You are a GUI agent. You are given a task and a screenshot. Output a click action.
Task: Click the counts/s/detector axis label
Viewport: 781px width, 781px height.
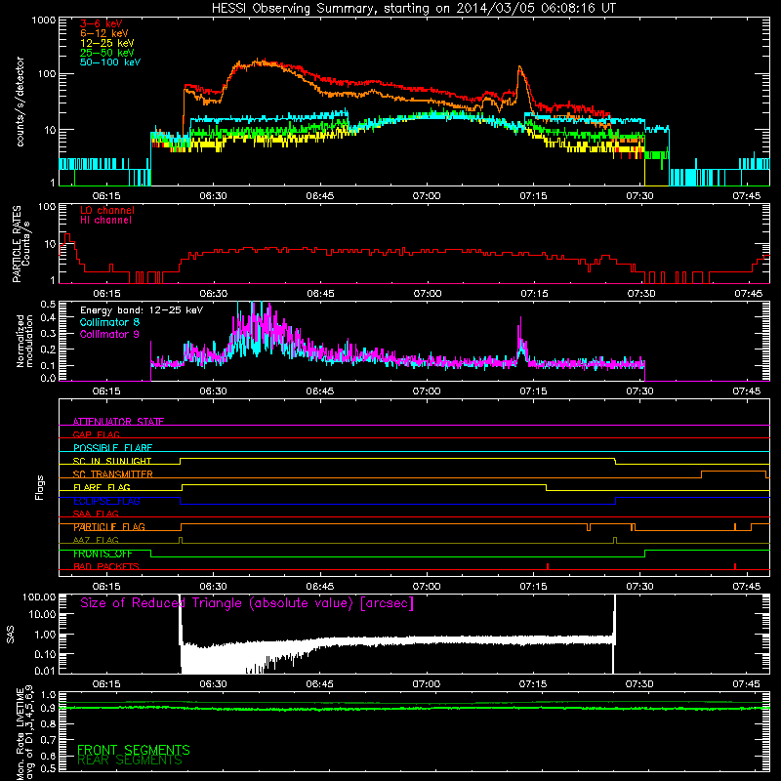[20, 102]
